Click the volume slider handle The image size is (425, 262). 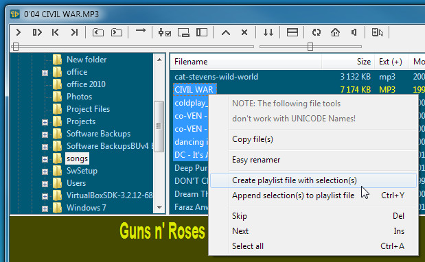click(310, 47)
